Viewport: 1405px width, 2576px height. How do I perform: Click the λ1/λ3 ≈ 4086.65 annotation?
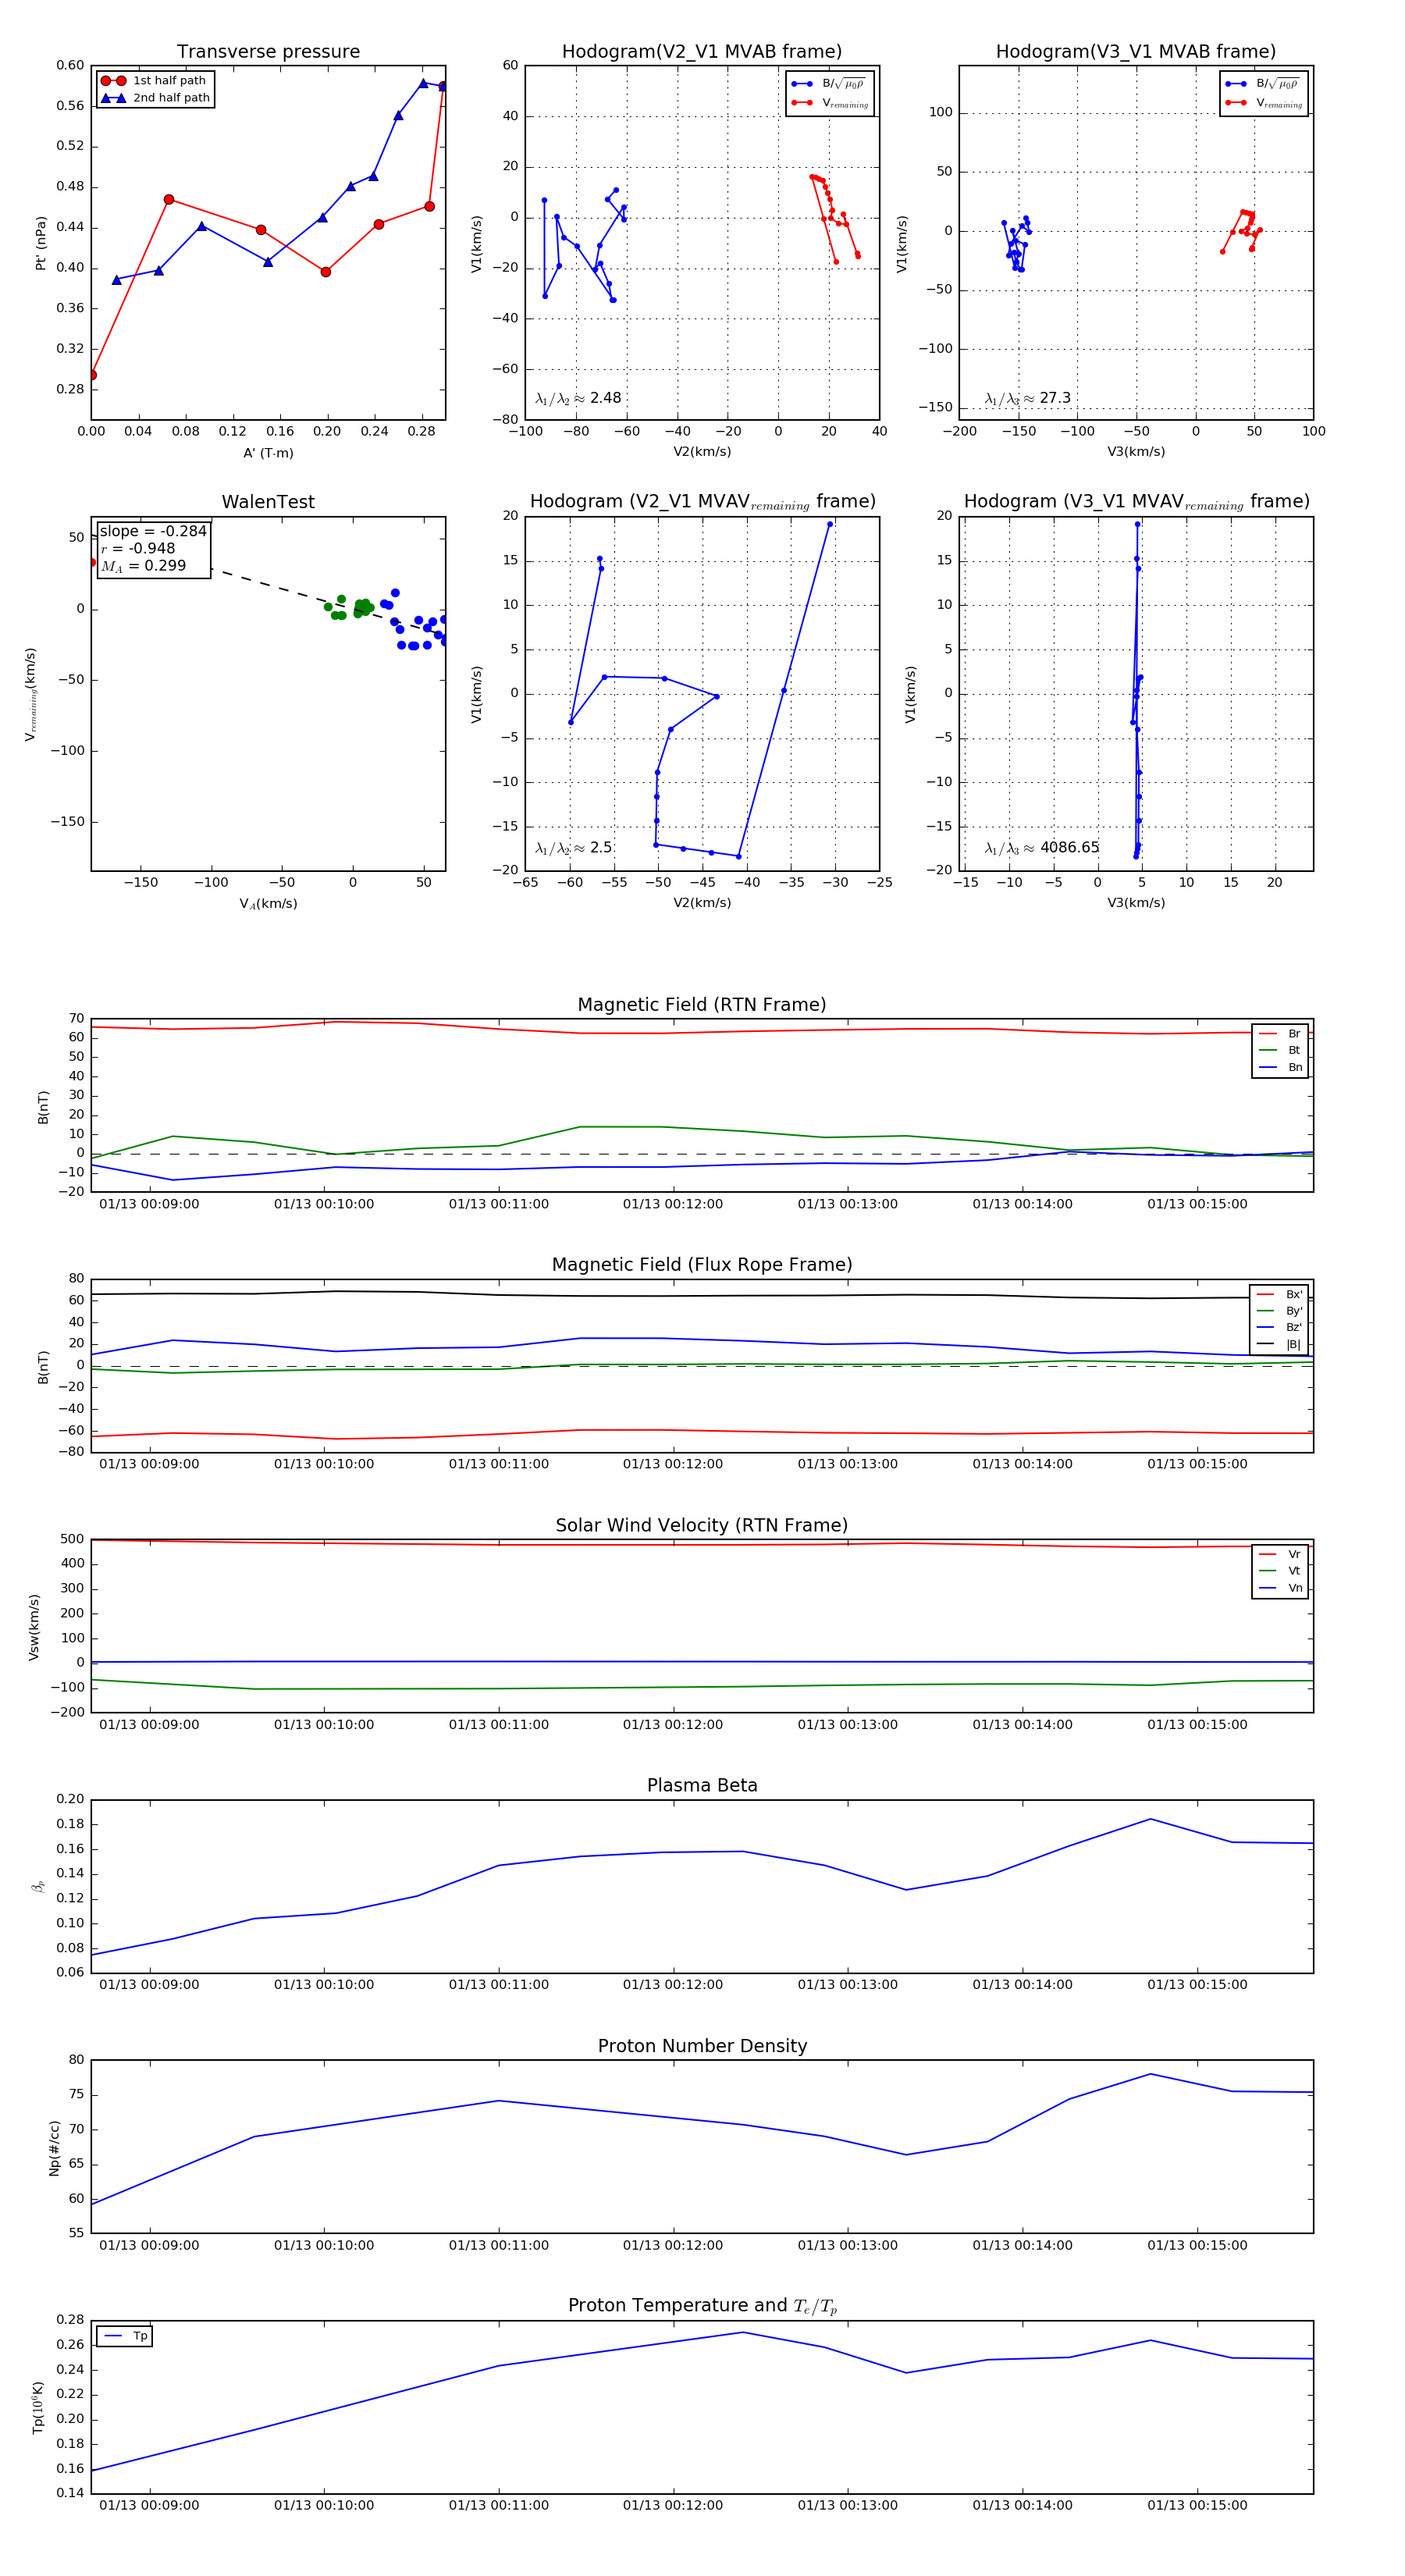(1041, 848)
